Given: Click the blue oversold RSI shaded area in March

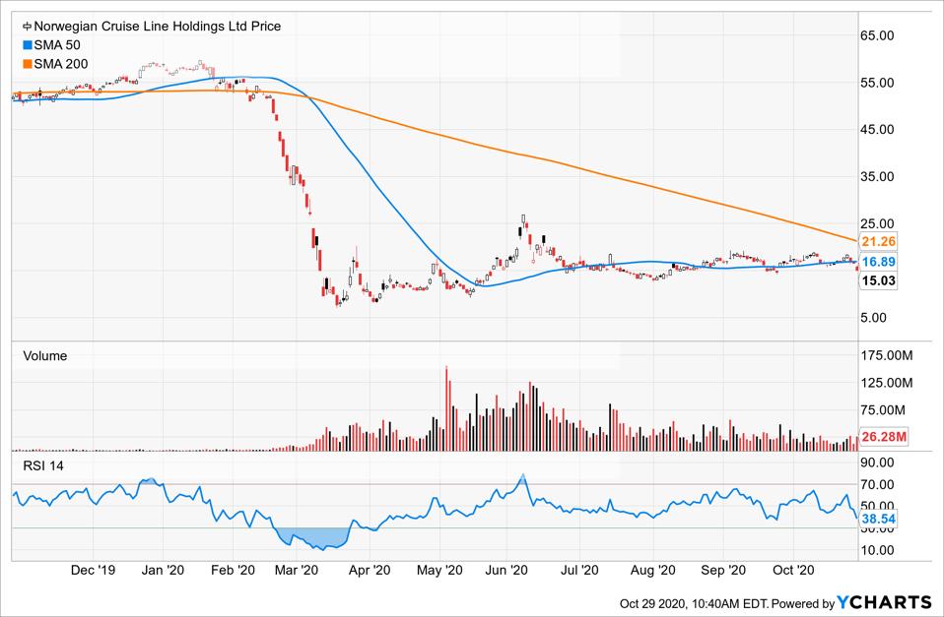Looking at the screenshot, I should tap(313, 537).
